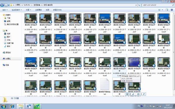Viewport: 175px width, 109px height.
Task: Select 收藏夹 (Favorites) in navigation pane
Action: coord(7,15)
